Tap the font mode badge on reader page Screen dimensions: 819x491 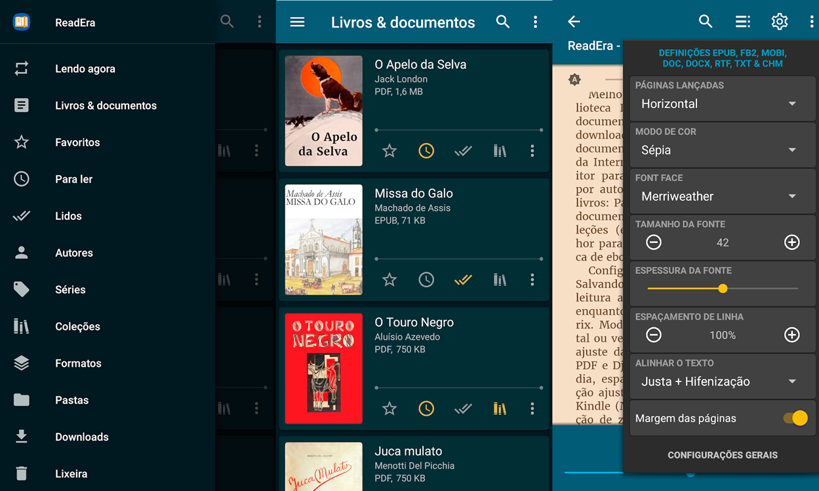(x=574, y=80)
